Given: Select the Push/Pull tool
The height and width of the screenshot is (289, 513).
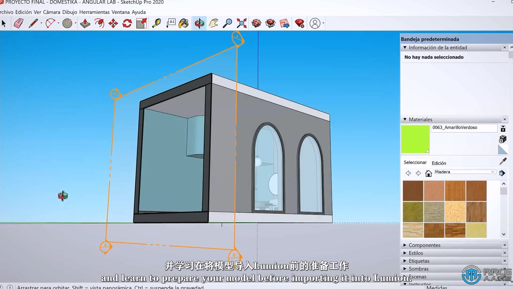Looking at the screenshot, I should (x=85, y=23).
